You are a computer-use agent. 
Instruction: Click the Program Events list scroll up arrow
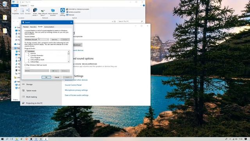[69, 51]
